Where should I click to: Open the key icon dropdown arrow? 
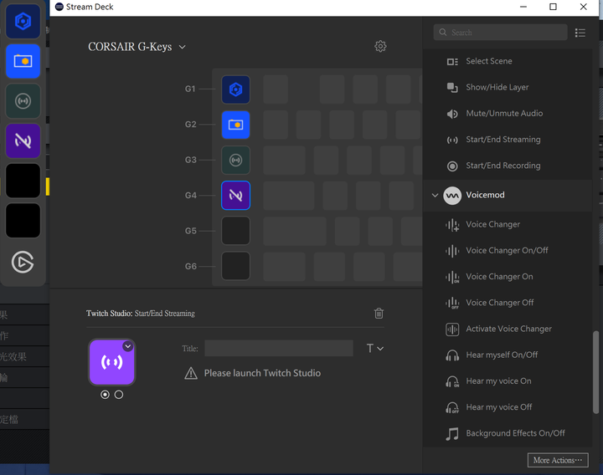[127, 346]
